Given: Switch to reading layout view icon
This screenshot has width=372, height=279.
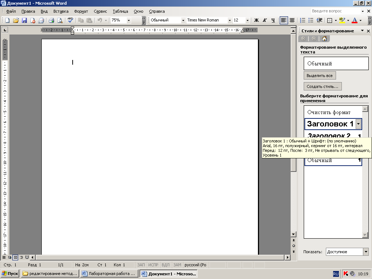Looking at the screenshot, I should tap(27, 257).
